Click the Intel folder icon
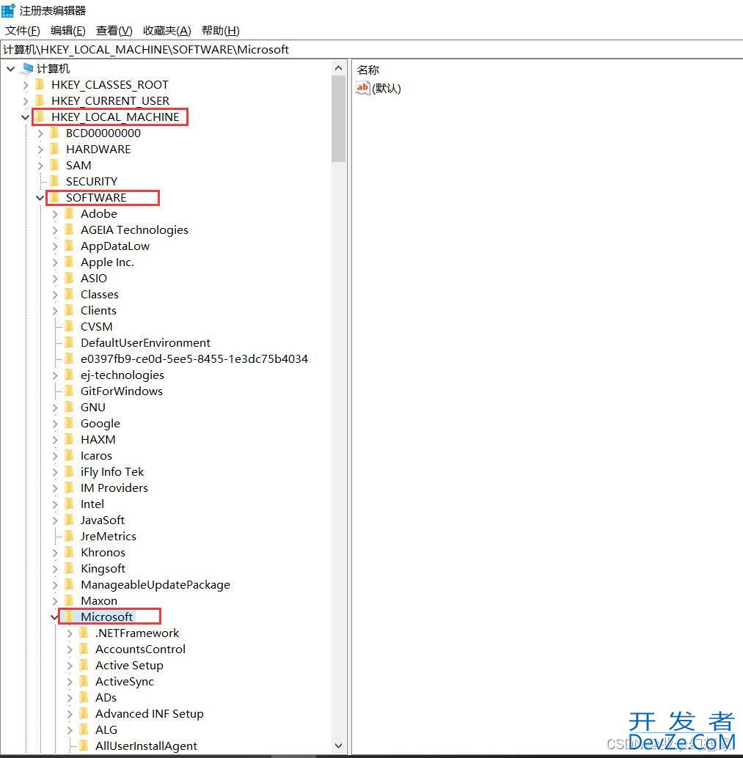Image resolution: width=743 pixels, height=758 pixels. (69, 504)
